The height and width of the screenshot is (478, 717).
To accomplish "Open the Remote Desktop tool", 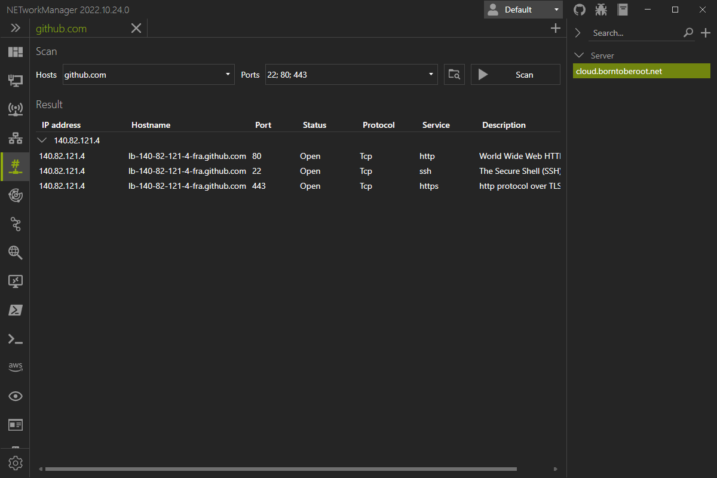I will pos(15,281).
